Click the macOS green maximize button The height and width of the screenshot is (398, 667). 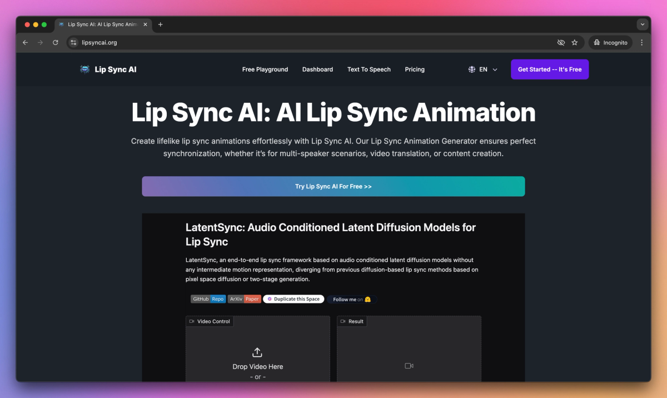point(44,24)
